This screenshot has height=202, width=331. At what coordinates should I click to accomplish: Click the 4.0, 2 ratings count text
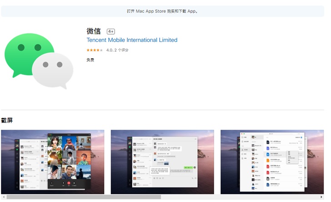(117, 50)
